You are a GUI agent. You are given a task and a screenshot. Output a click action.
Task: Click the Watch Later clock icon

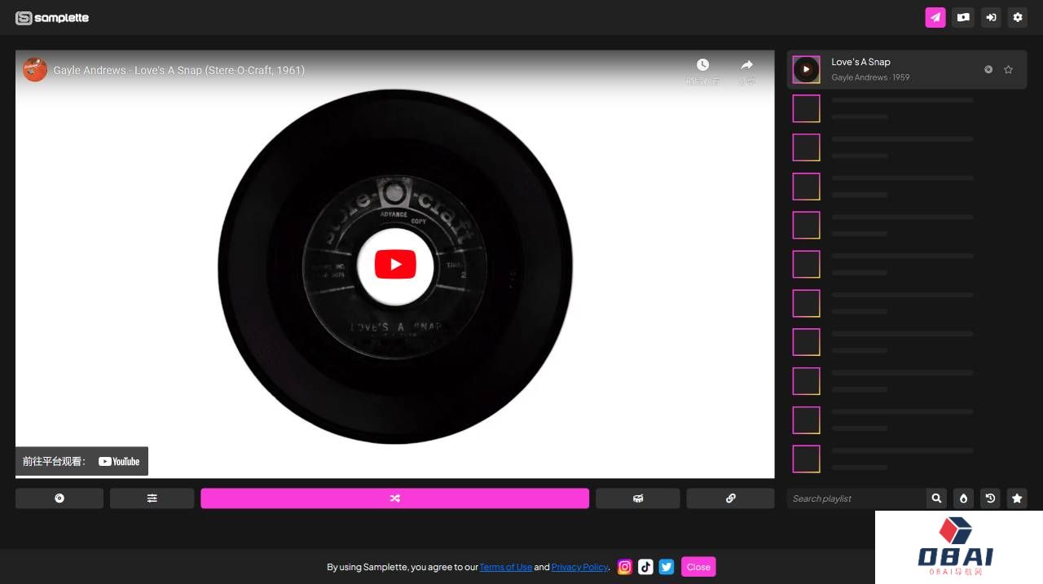click(x=702, y=65)
